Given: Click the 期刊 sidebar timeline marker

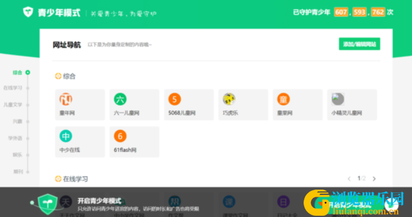Looking at the screenshot, I should coord(27,171).
